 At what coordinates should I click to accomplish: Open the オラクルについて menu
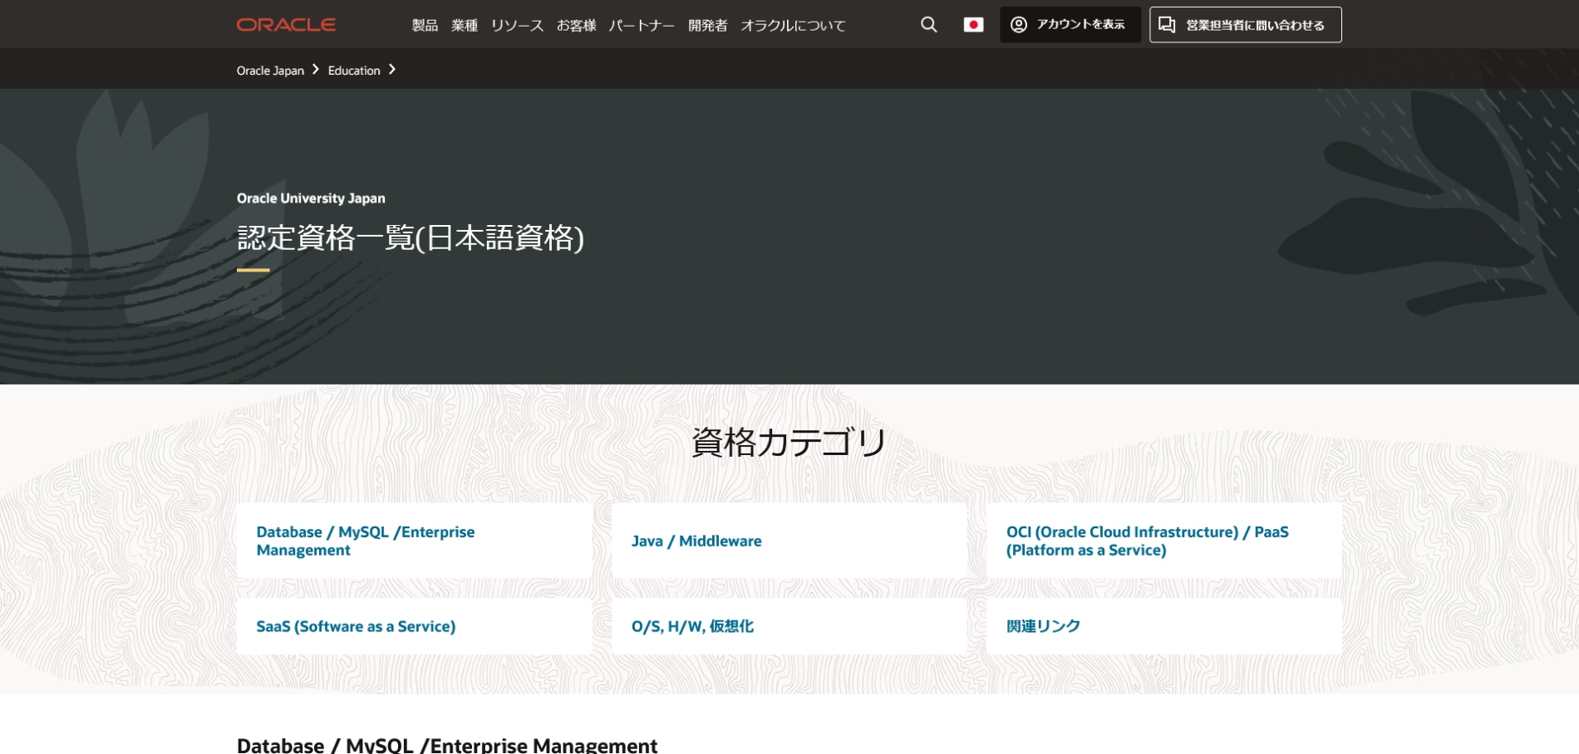click(793, 26)
